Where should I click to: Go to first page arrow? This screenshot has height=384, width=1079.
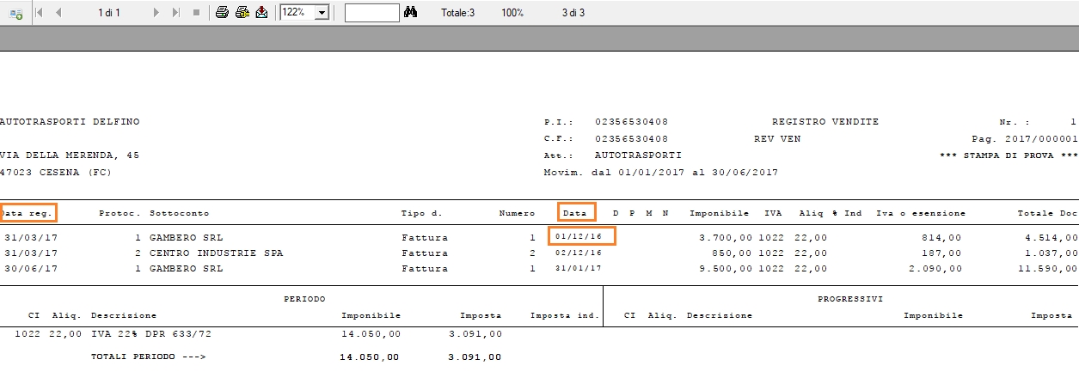tap(39, 14)
